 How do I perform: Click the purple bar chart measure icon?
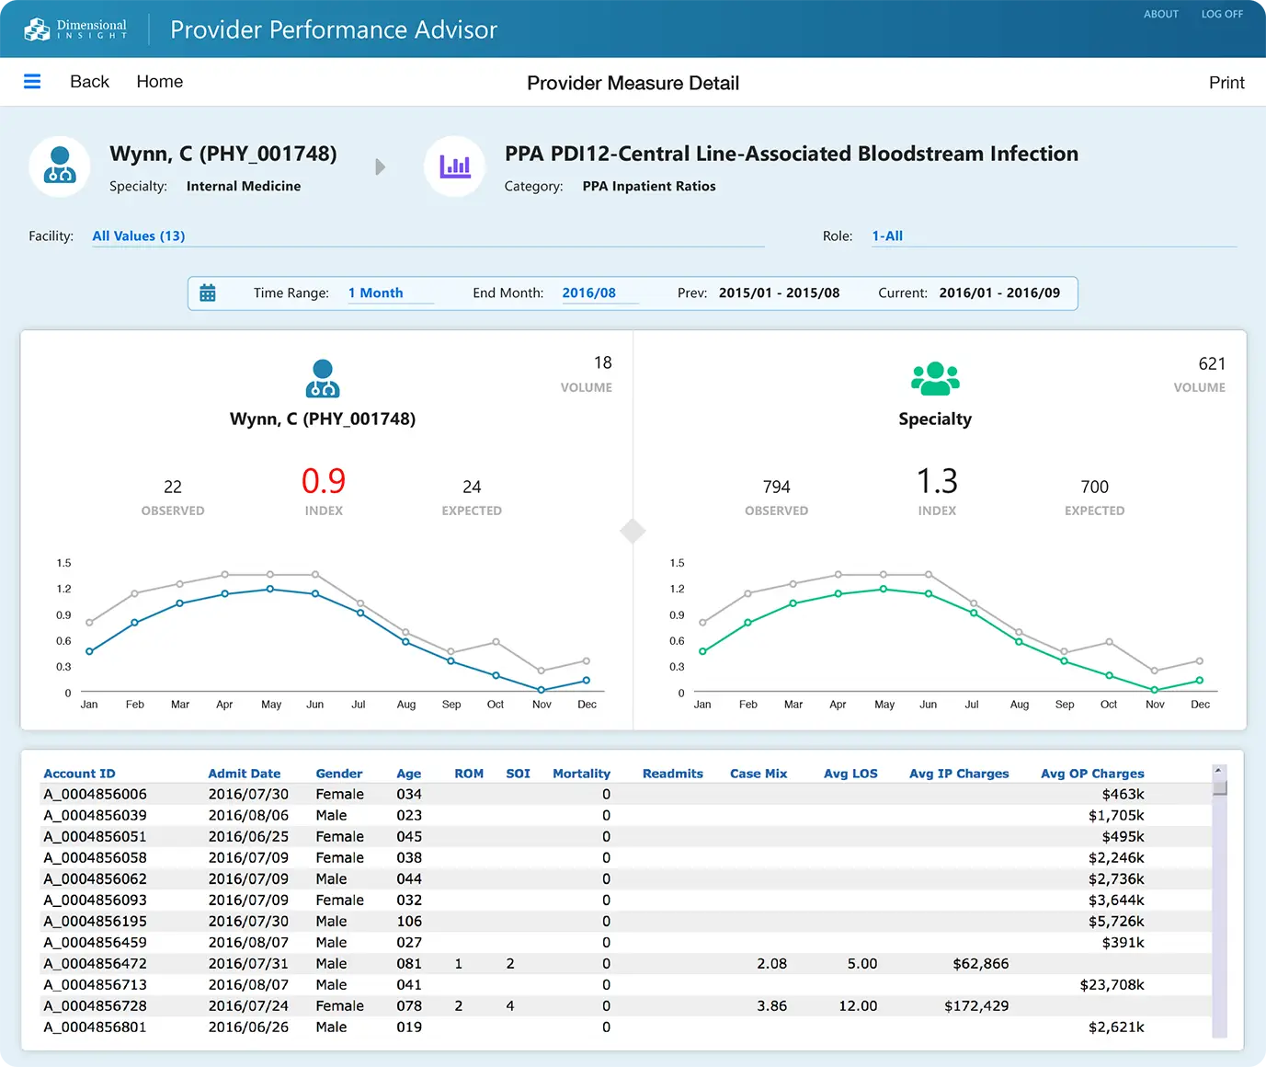click(454, 166)
